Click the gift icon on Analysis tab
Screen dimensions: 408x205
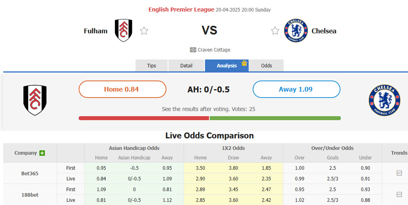pos(244,63)
